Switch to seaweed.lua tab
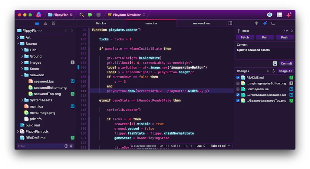 click(201, 23)
